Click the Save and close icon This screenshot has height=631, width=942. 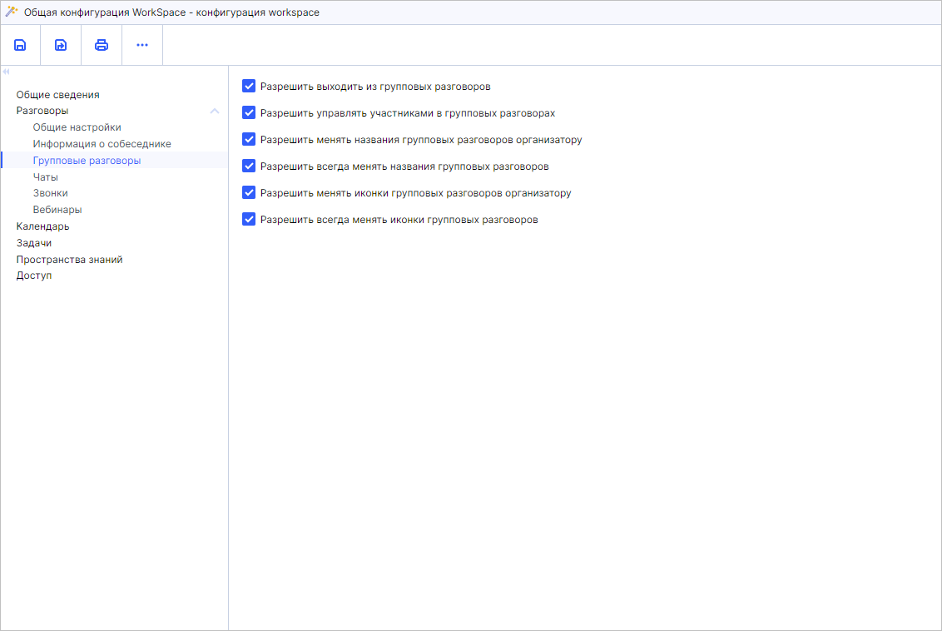61,45
